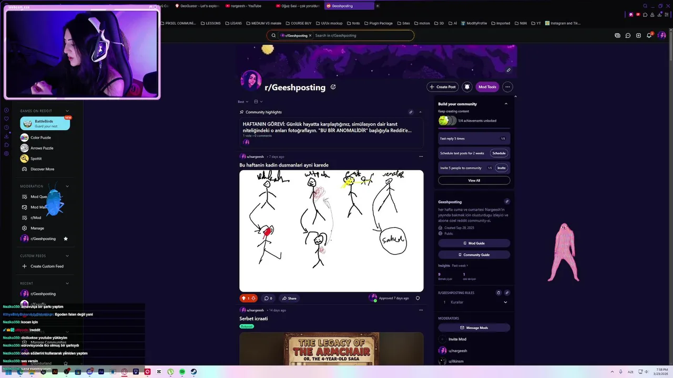Screen dimensions: 673x378
Task: Collapse the Recent section
Action: point(67,283)
